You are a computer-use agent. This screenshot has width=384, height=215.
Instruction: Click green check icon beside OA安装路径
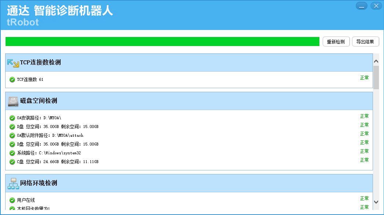tap(12, 118)
